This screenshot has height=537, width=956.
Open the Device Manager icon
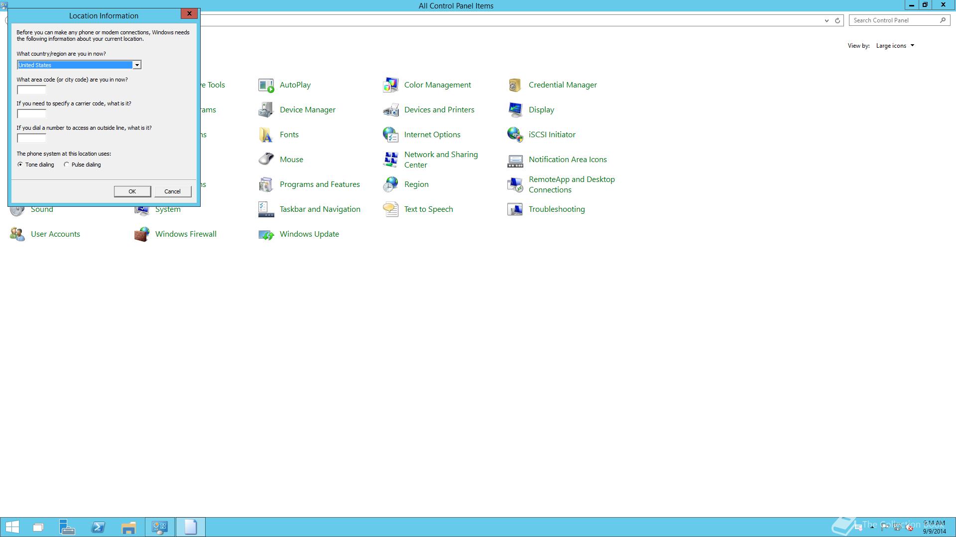266,110
